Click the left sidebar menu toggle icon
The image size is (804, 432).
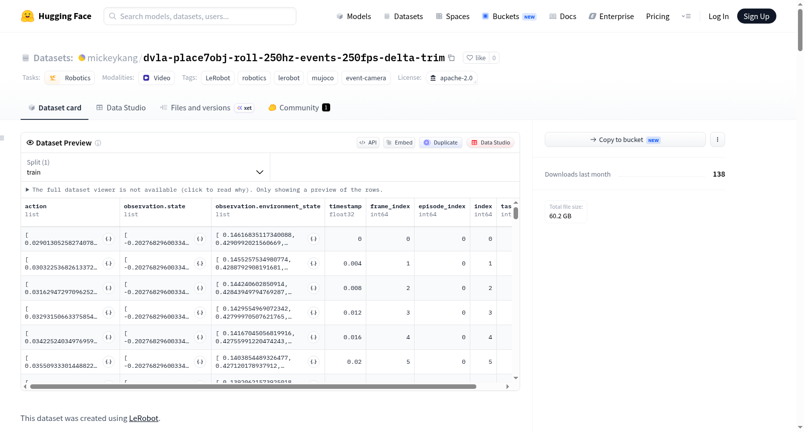(x=2, y=138)
